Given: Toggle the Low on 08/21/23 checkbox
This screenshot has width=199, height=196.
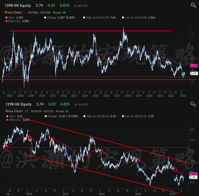Looking at the screenshot, I should 123,116.
